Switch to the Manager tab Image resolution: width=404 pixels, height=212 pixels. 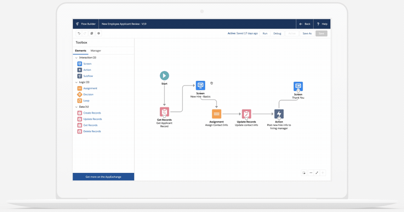[x=96, y=51]
